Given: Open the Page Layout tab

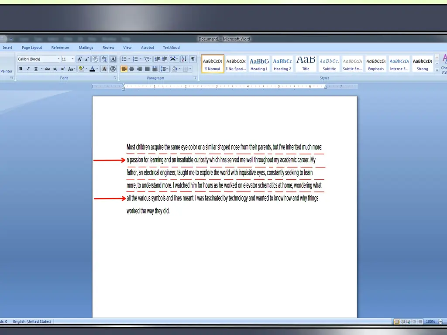Looking at the screenshot, I should [x=32, y=48].
